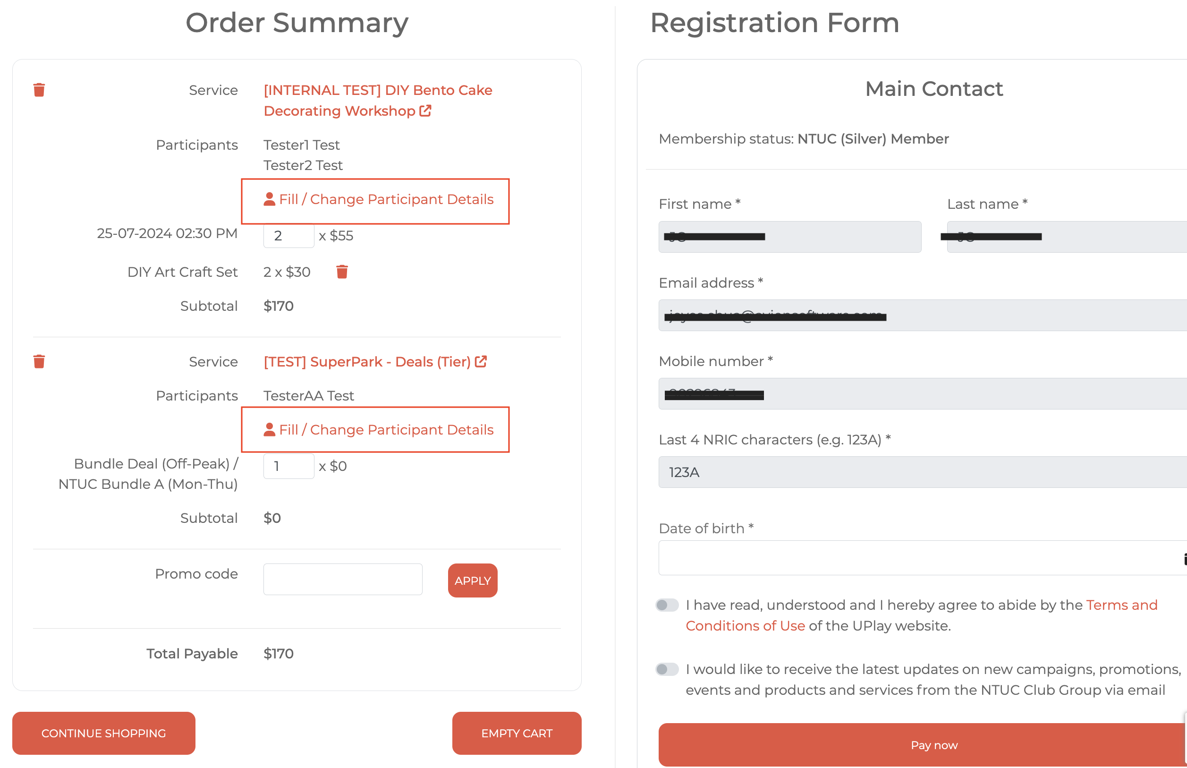Delete the SuperPark Deals service from cart
This screenshot has height=768, width=1187.
coord(39,361)
